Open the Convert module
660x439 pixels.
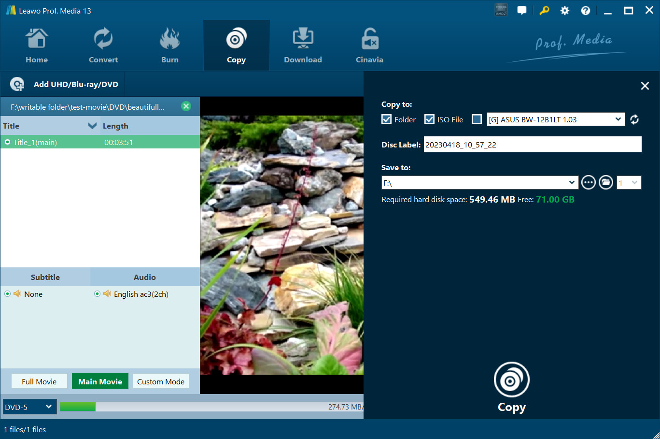pyautogui.click(x=103, y=45)
